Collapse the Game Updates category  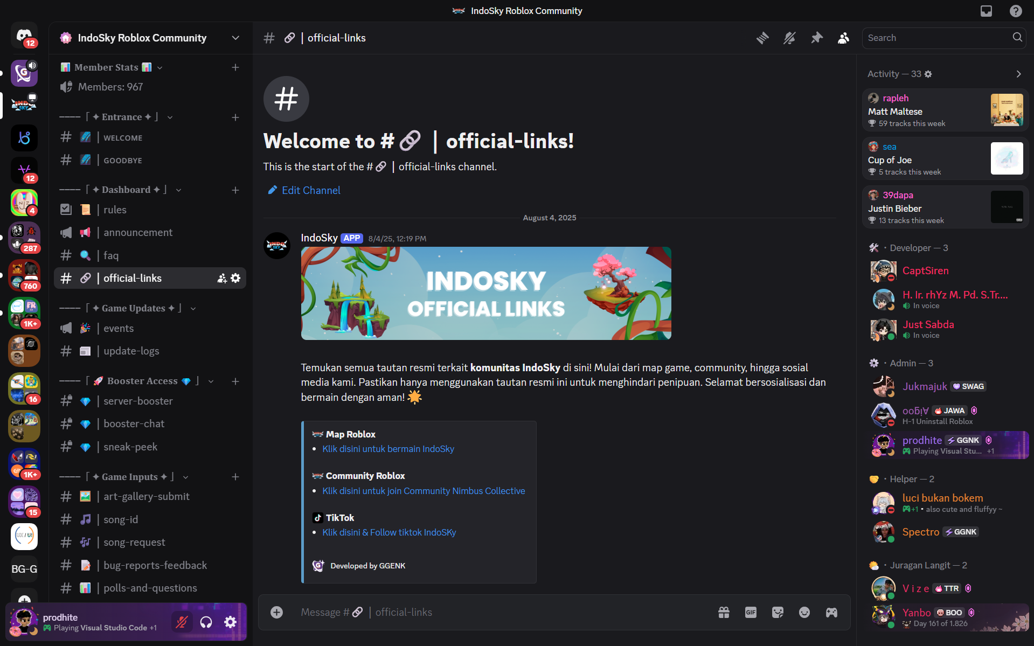pyautogui.click(x=128, y=308)
